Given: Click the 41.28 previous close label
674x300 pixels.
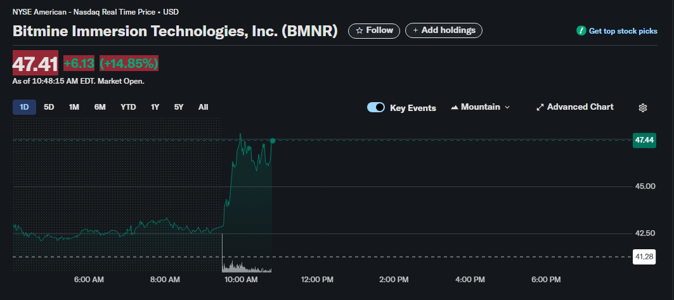Looking at the screenshot, I should (644, 257).
